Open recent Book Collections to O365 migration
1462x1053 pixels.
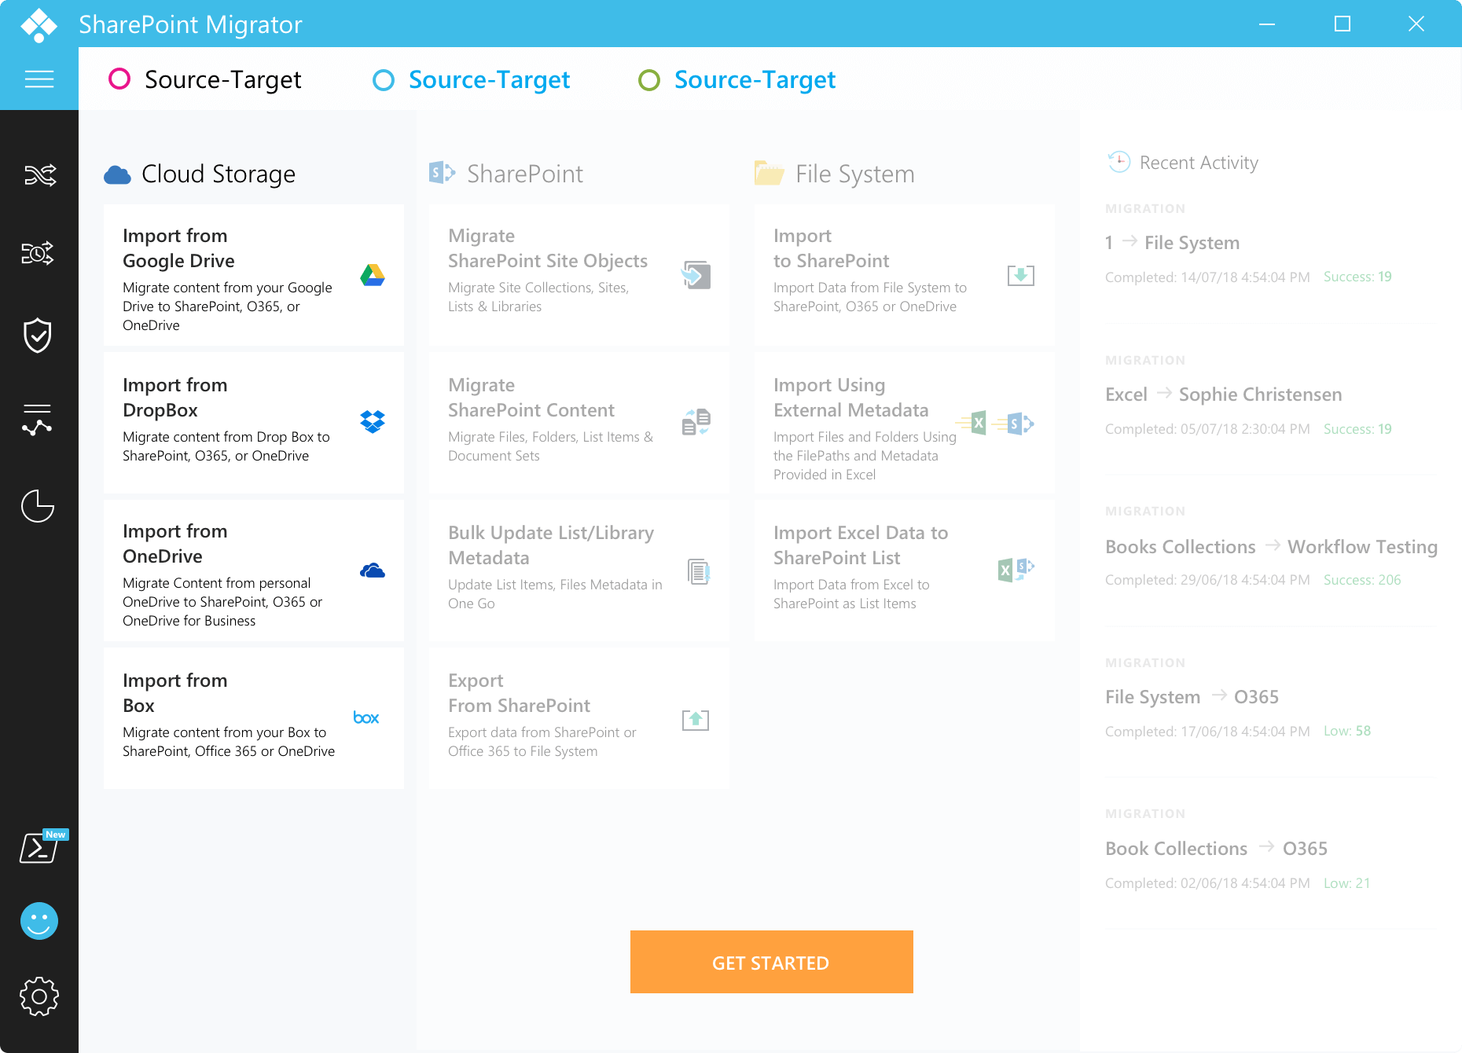1216,849
